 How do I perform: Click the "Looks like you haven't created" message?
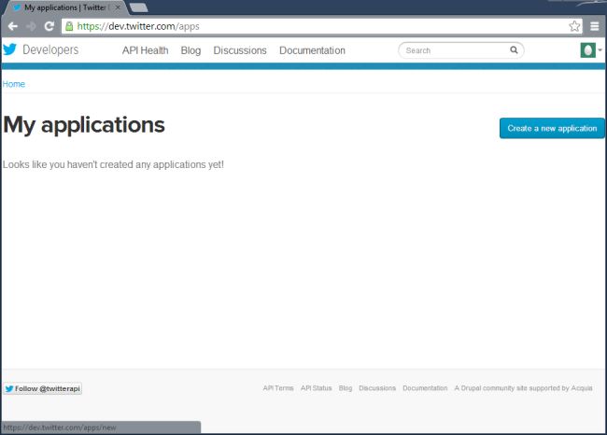pyautogui.click(x=113, y=164)
